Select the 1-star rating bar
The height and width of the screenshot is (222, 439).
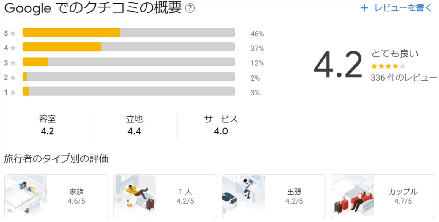tap(129, 91)
